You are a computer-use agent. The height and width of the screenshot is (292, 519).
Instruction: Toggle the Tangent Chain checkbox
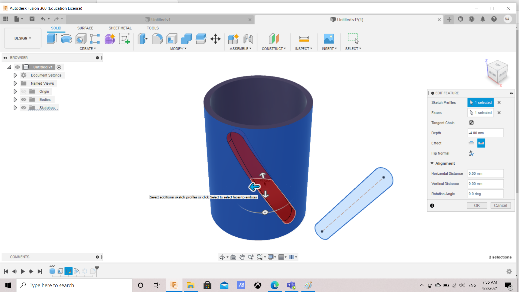471,123
